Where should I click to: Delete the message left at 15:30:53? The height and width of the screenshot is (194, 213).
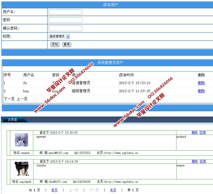[x=195, y=133]
